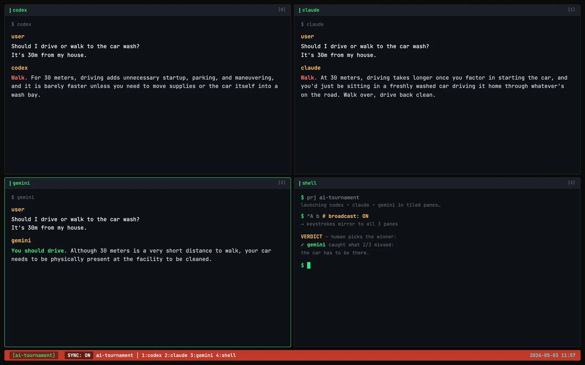Viewport: 585px width, 365px height.
Task: Click the green checkmark before gemini verdict
Action: click(x=302, y=245)
